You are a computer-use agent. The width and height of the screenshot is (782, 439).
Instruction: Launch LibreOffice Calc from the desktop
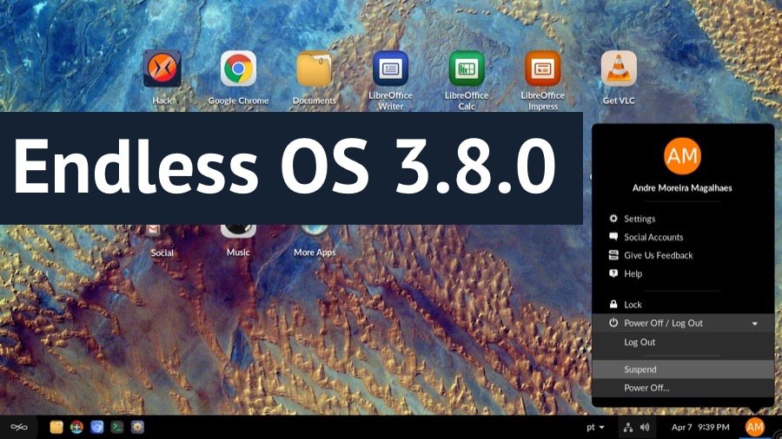click(467, 69)
